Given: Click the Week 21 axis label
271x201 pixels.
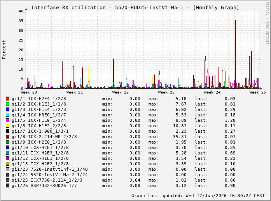Looking at the screenshot, I should click(75, 92).
